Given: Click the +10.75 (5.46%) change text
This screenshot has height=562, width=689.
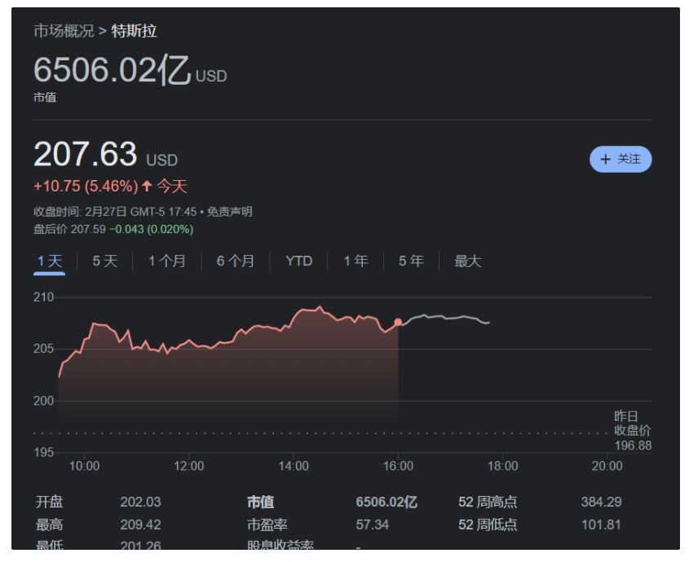Looking at the screenshot, I should (x=86, y=187).
